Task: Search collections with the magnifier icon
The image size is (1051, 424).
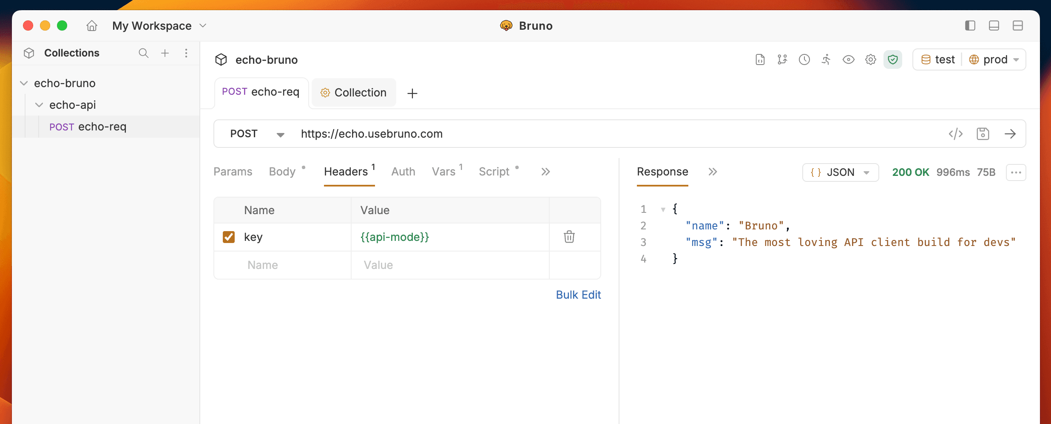Action: click(x=143, y=53)
